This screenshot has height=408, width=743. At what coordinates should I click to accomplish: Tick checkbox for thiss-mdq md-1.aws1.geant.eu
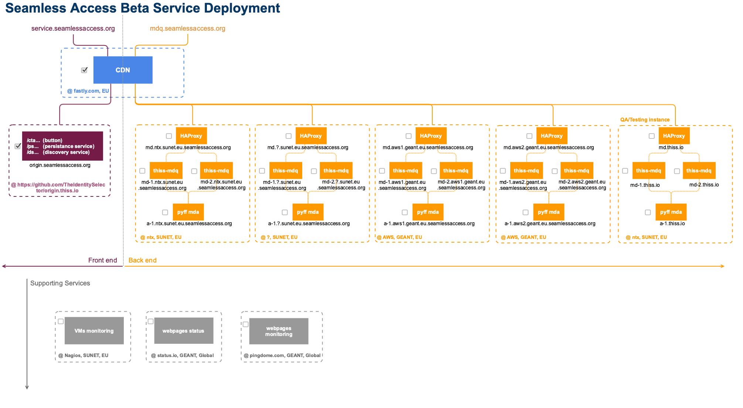(382, 171)
